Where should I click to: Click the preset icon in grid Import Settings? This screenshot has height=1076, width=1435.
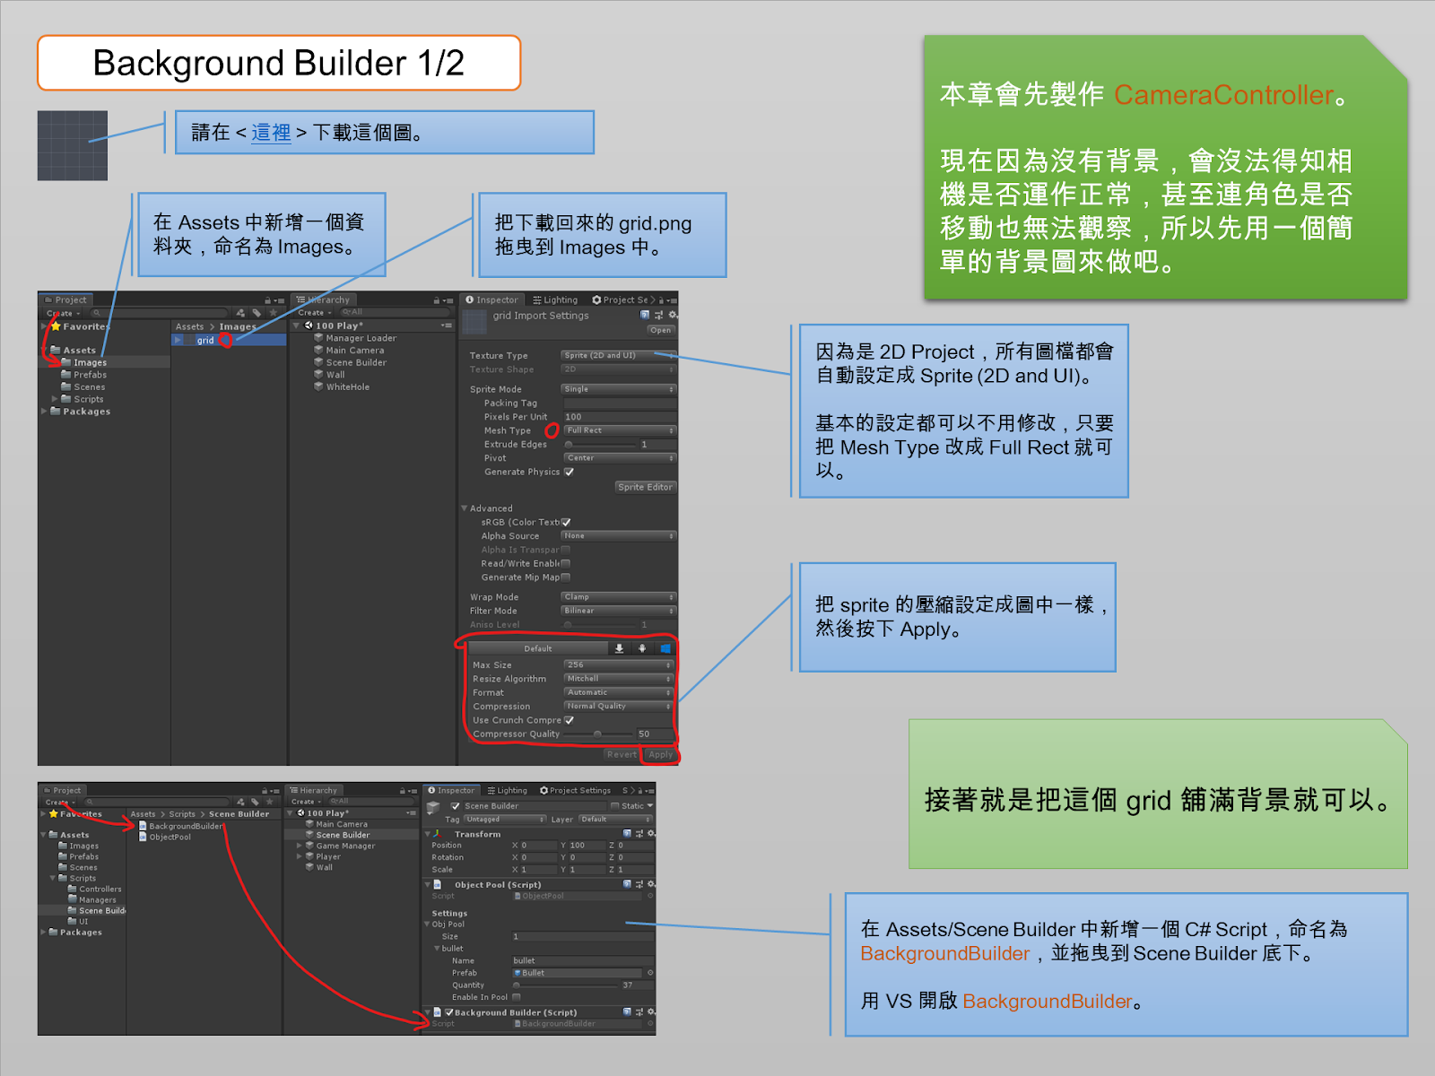[x=658, y=316]
